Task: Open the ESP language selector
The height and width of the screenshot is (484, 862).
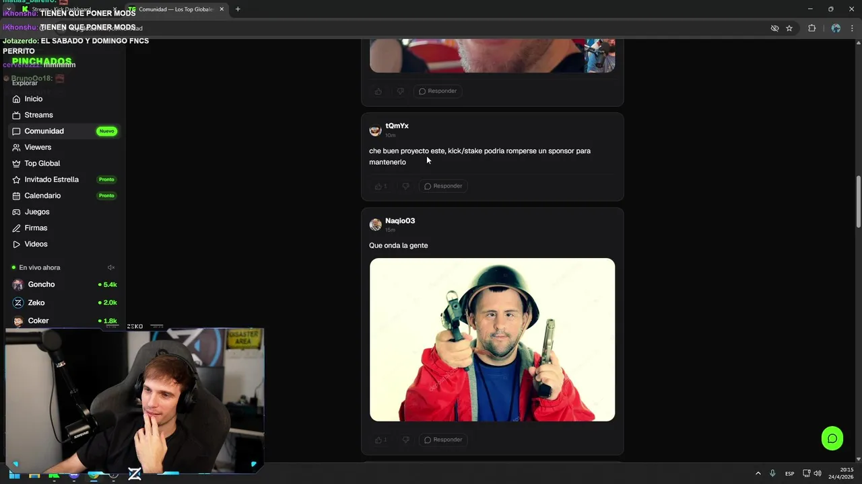Action: pyautogui.click(x=789, y=473)
